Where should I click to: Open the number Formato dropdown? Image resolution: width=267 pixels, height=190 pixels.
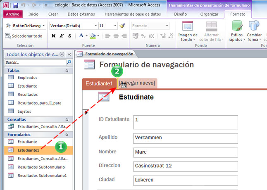pos(167,26)
